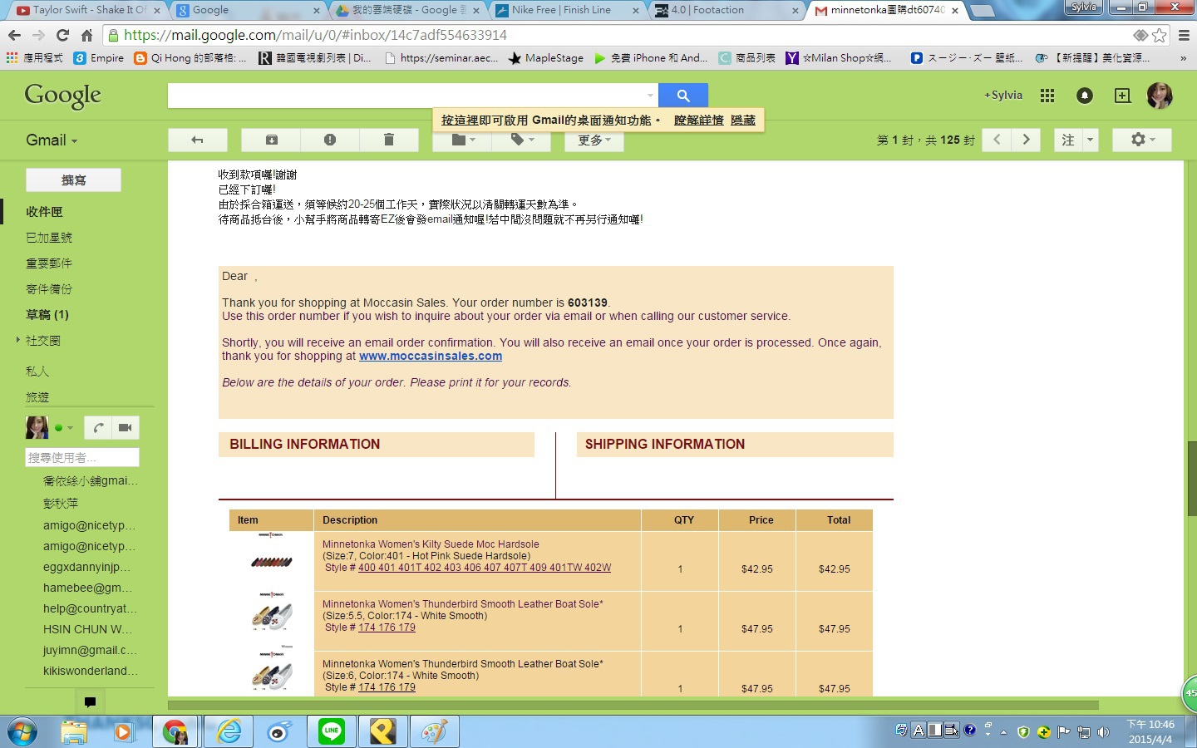The image size is (1197, 748).
Task: Open the 注 input tools button
Action: pyautogui.click(x=1067, y=140)
